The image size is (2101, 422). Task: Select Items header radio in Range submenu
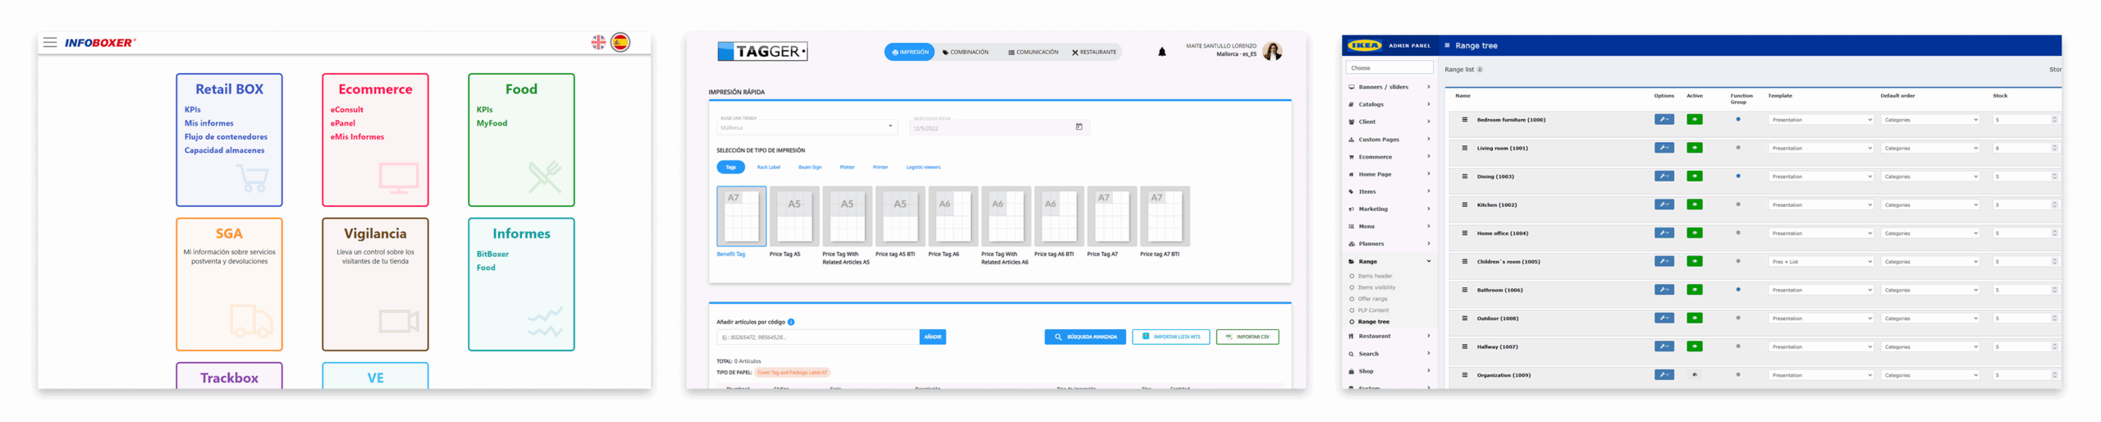coord(1352,276)
